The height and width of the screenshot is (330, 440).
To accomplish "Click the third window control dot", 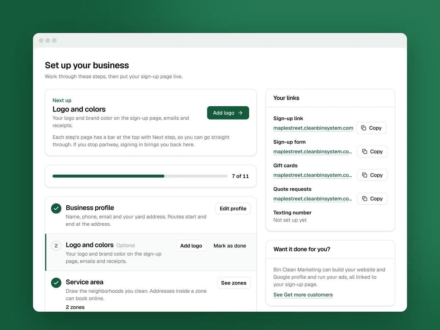I will [x=54, y=40].
